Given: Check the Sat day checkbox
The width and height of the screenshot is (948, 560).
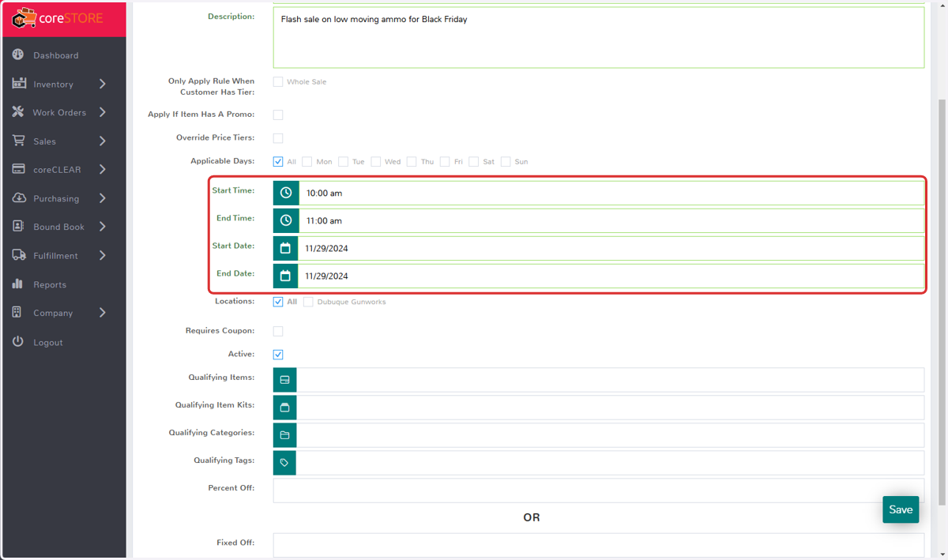Looking at the screenshot, I should click(474, 162).
